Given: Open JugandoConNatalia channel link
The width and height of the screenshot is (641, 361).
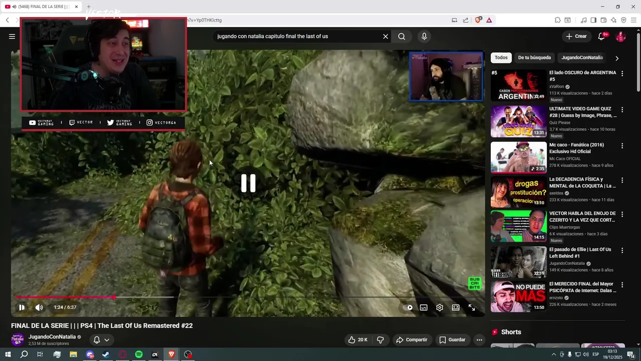Looking at the screenshot, I should (52, 337).
